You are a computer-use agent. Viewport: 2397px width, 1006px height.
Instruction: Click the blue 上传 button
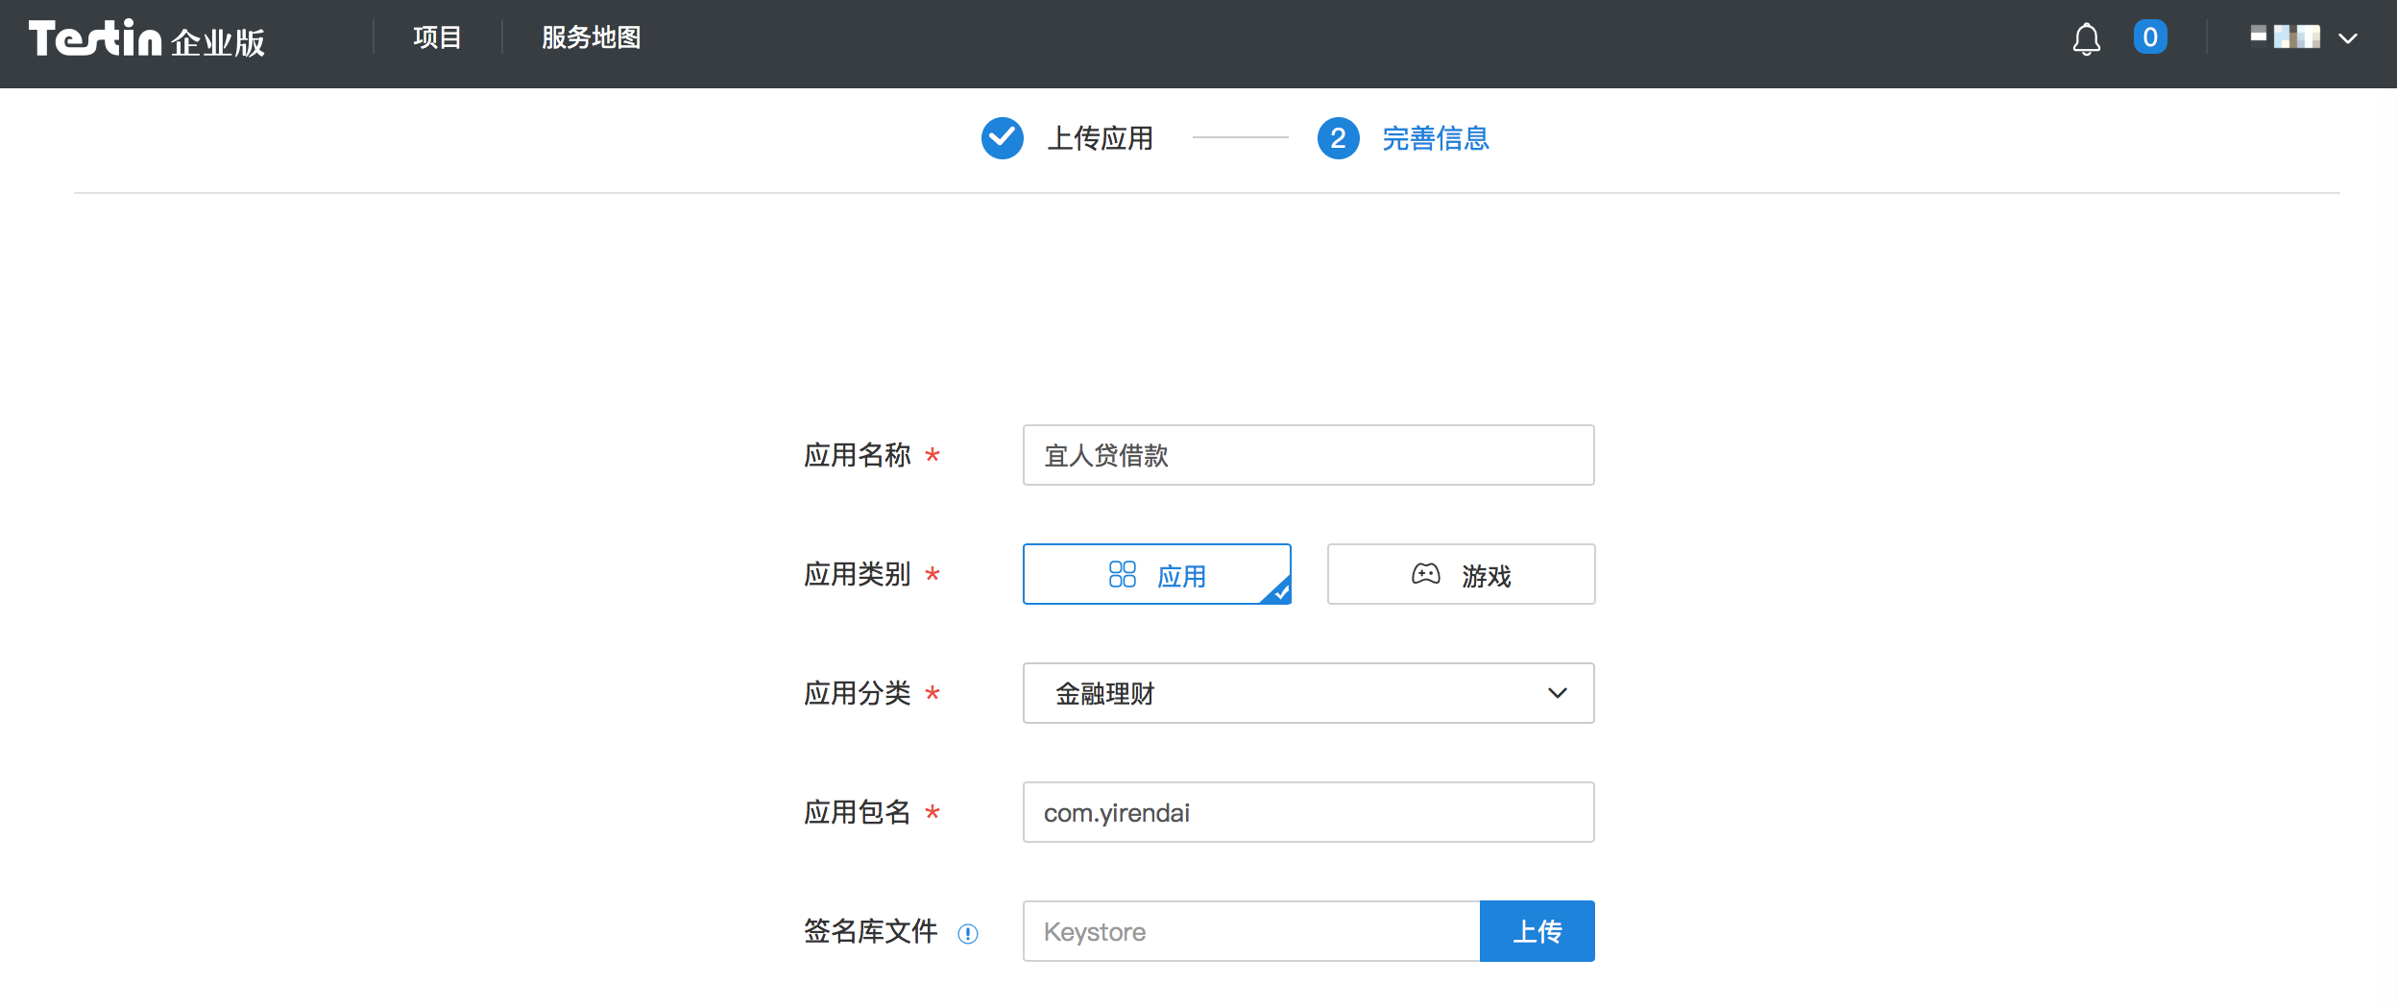coord(1537,931)
